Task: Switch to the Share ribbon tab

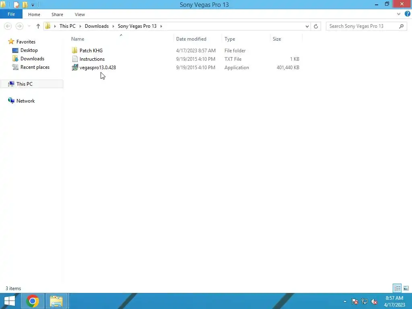Action: click(x=57, y=14)
